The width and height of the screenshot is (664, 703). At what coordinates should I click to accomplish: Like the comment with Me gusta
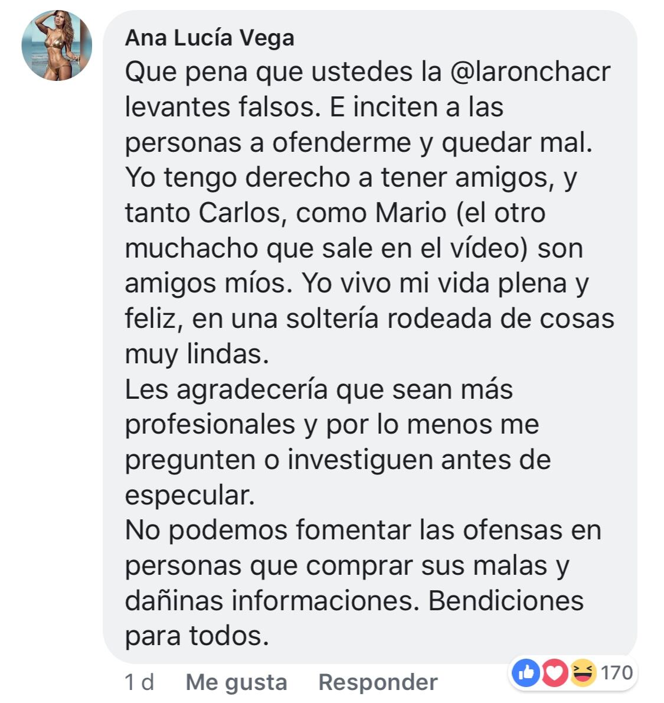coord(236,682)
